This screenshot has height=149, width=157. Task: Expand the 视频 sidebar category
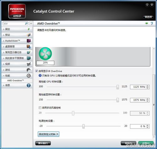(x=17, y=64)
